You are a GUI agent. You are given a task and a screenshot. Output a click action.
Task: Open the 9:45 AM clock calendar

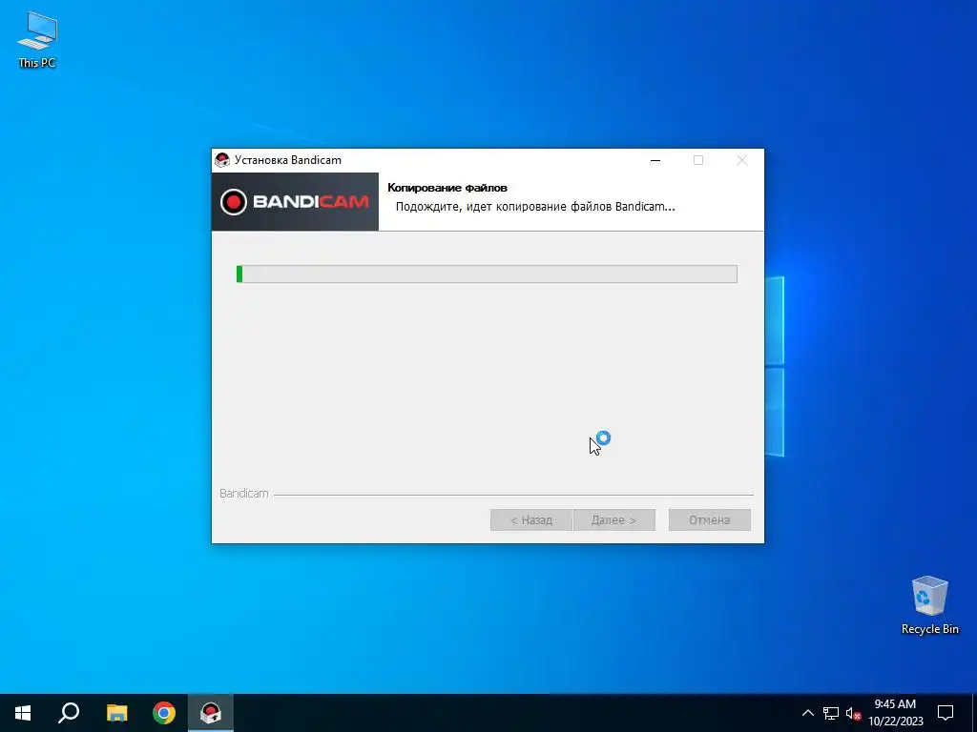(x=895, y=713)
